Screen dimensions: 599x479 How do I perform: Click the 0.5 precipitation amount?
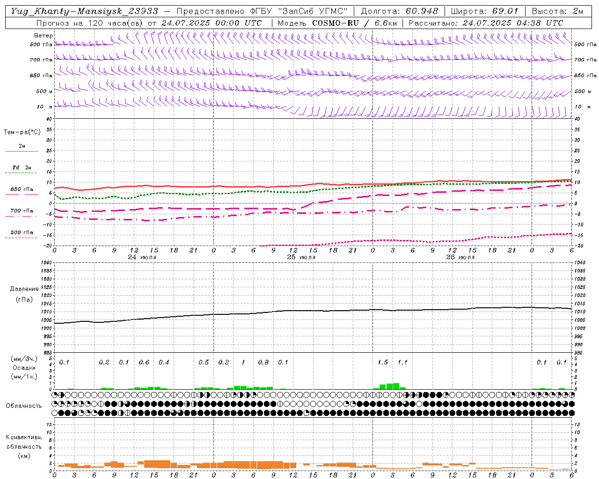pyautogui.click(x=204, y=363)
